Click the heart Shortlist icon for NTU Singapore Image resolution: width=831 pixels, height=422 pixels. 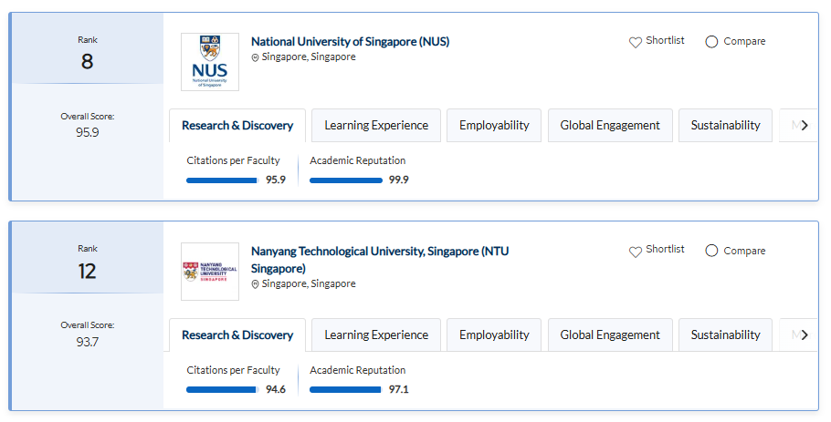[x=635, y=252]
